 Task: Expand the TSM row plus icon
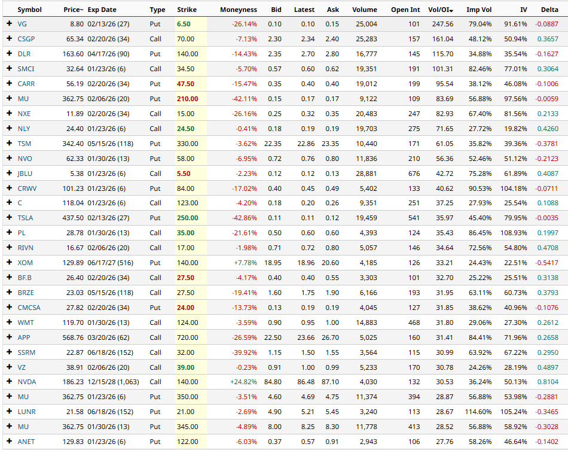pyautogui.click(x=10, y=143)
